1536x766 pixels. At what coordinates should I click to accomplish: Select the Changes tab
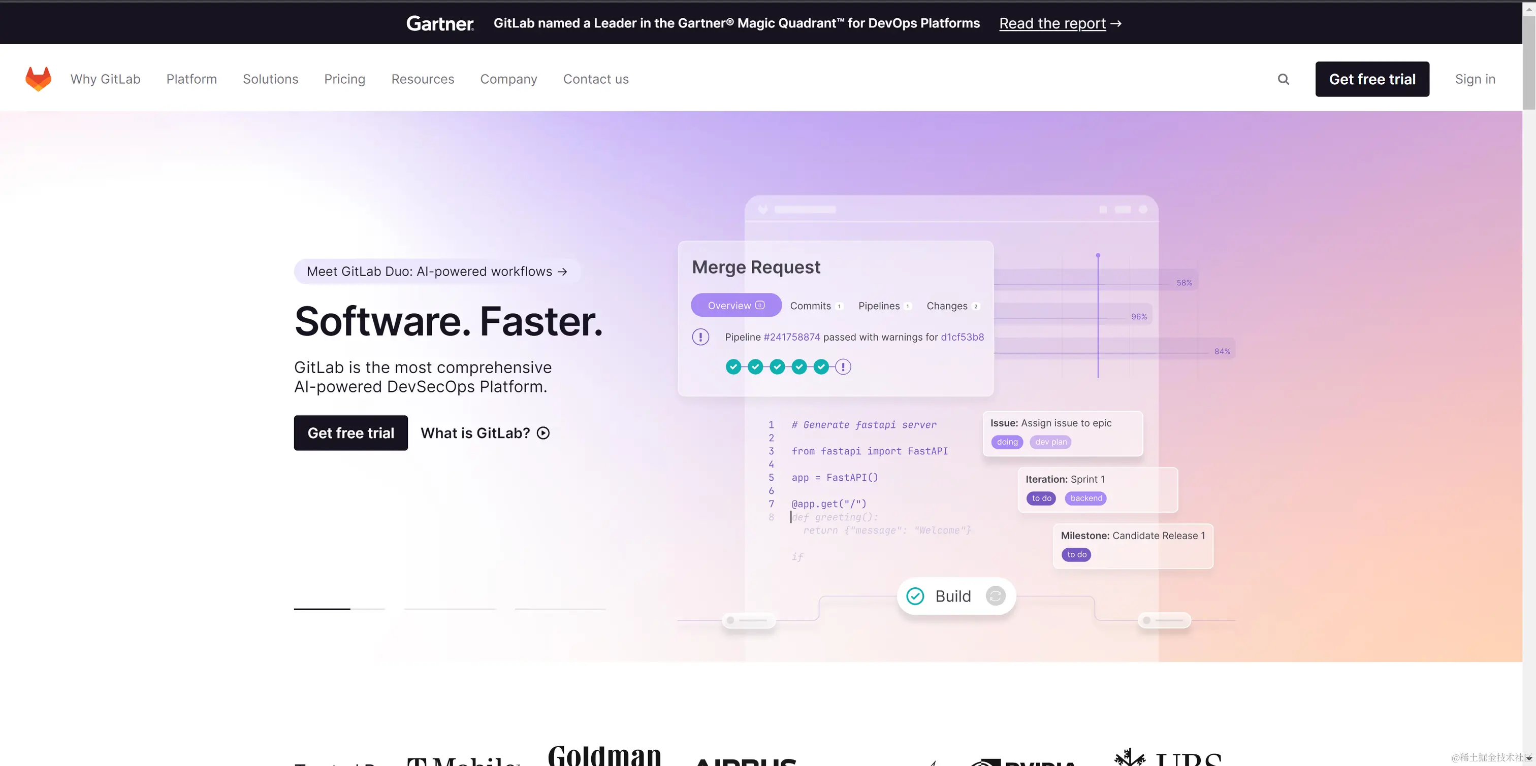[953, 306]
